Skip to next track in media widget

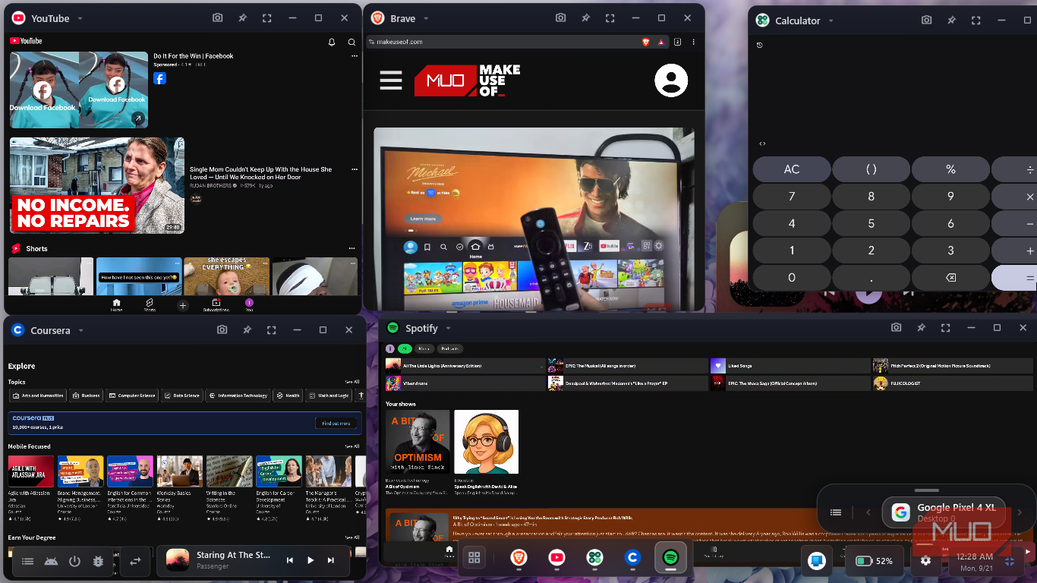point(331,560)
